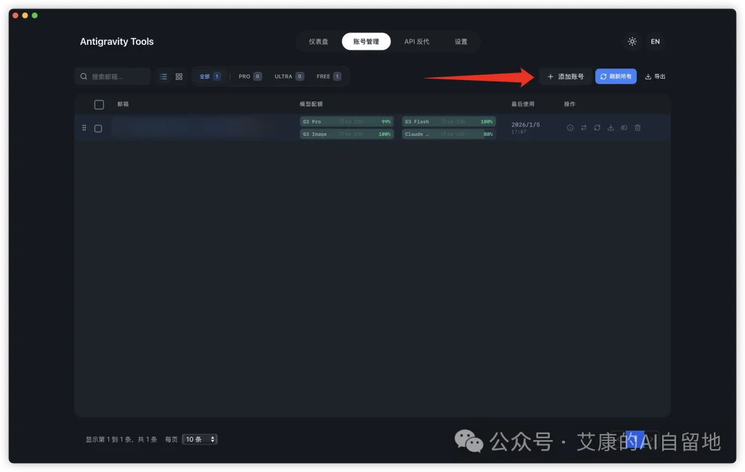Download account data via the row download icon
This screenshot has width=745, height=472.
tap(611, 128)
